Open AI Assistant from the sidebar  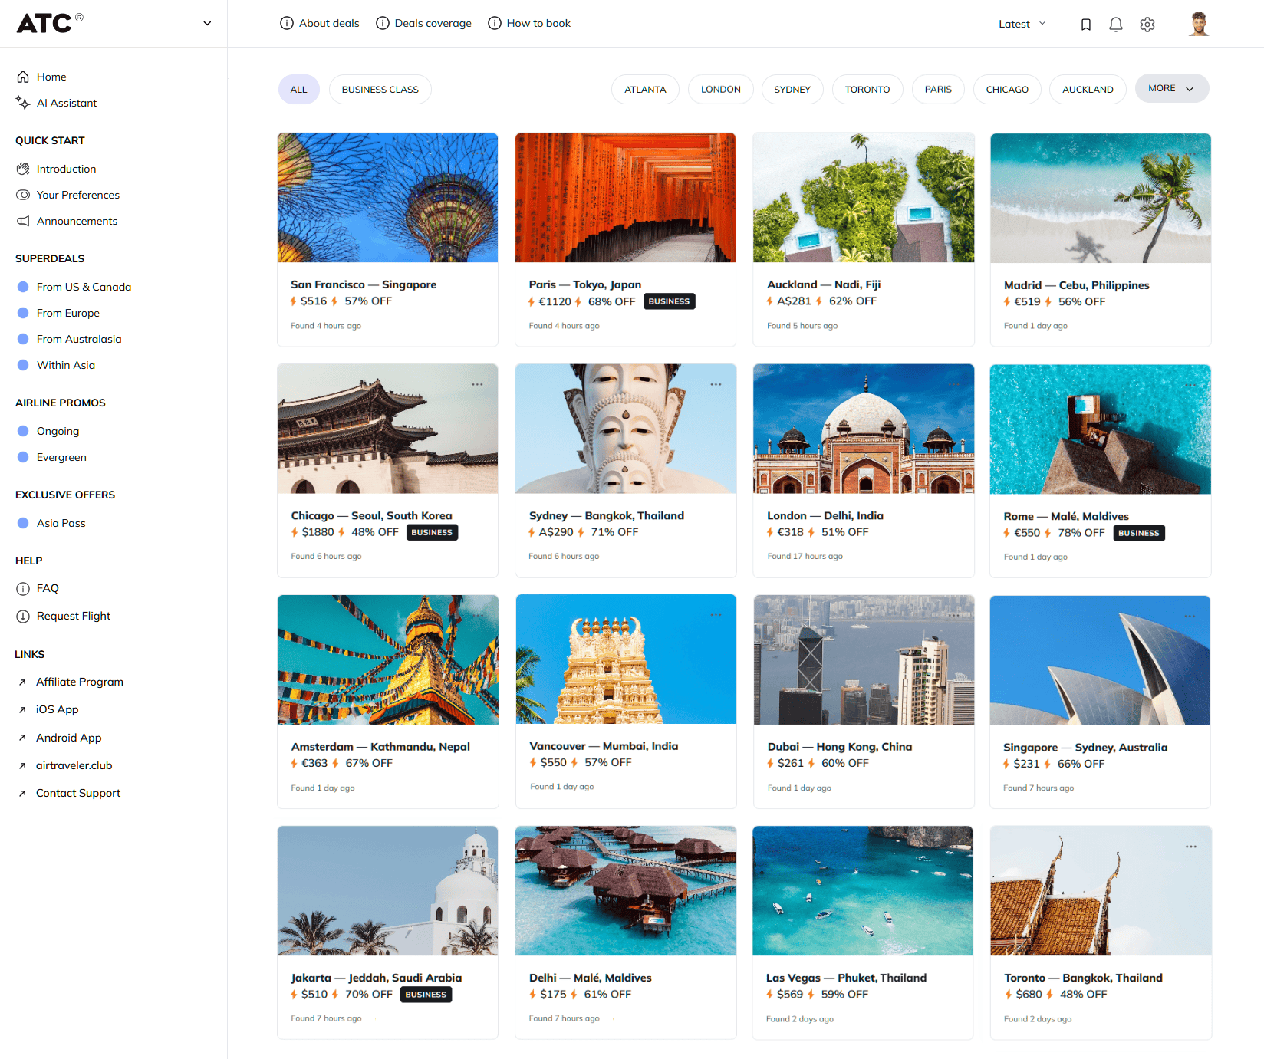66,103
